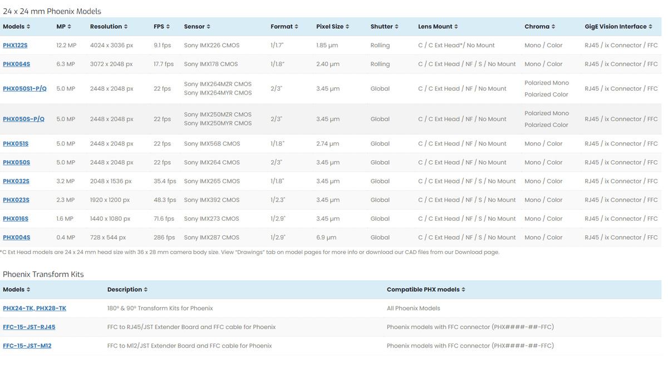
Task: Open the PHX064S model page
Action: tap(17, 64)
